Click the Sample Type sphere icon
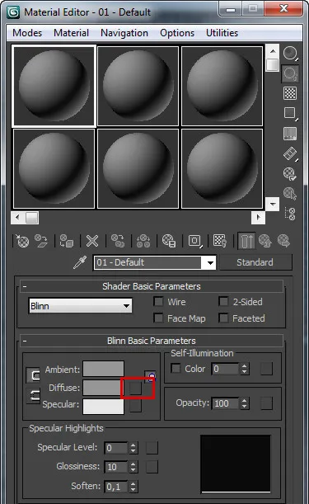 [290, 53]
